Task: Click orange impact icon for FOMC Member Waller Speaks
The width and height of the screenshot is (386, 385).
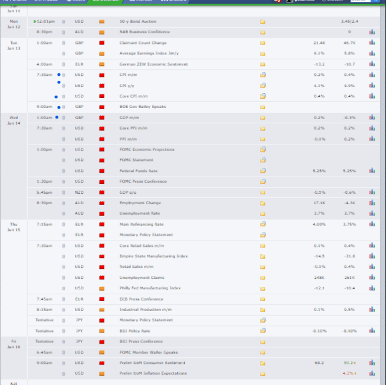Action: [x=102, y=352]
